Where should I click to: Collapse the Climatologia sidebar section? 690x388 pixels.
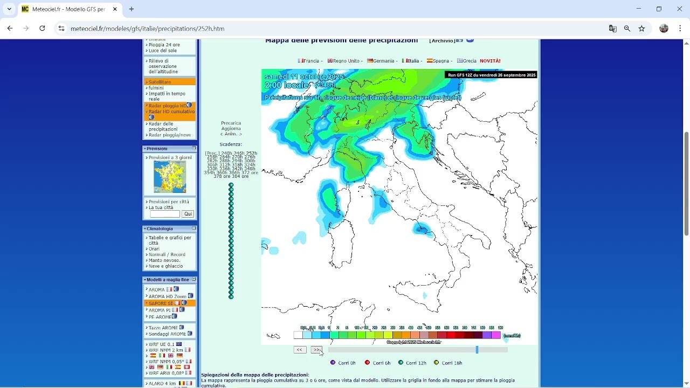[194, 228]
